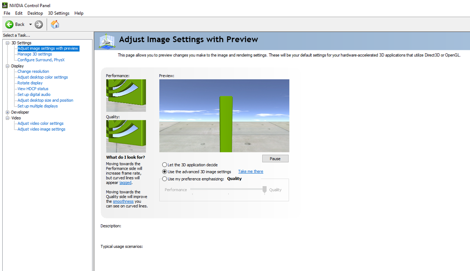
Task: Collapse the 3D Settings tree node
Action: point(8,43)
